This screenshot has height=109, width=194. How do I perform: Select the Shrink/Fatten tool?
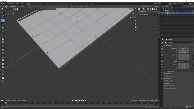[3, 74]
